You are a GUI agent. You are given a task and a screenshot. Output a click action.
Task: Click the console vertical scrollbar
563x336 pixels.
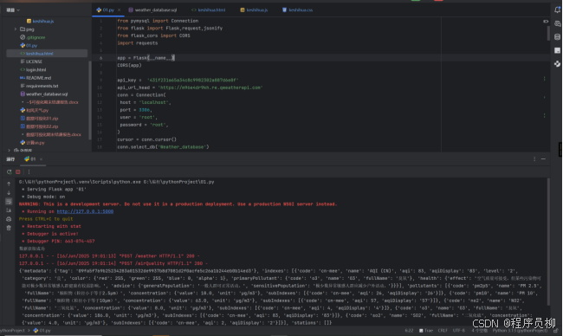[x=548, y=242]
